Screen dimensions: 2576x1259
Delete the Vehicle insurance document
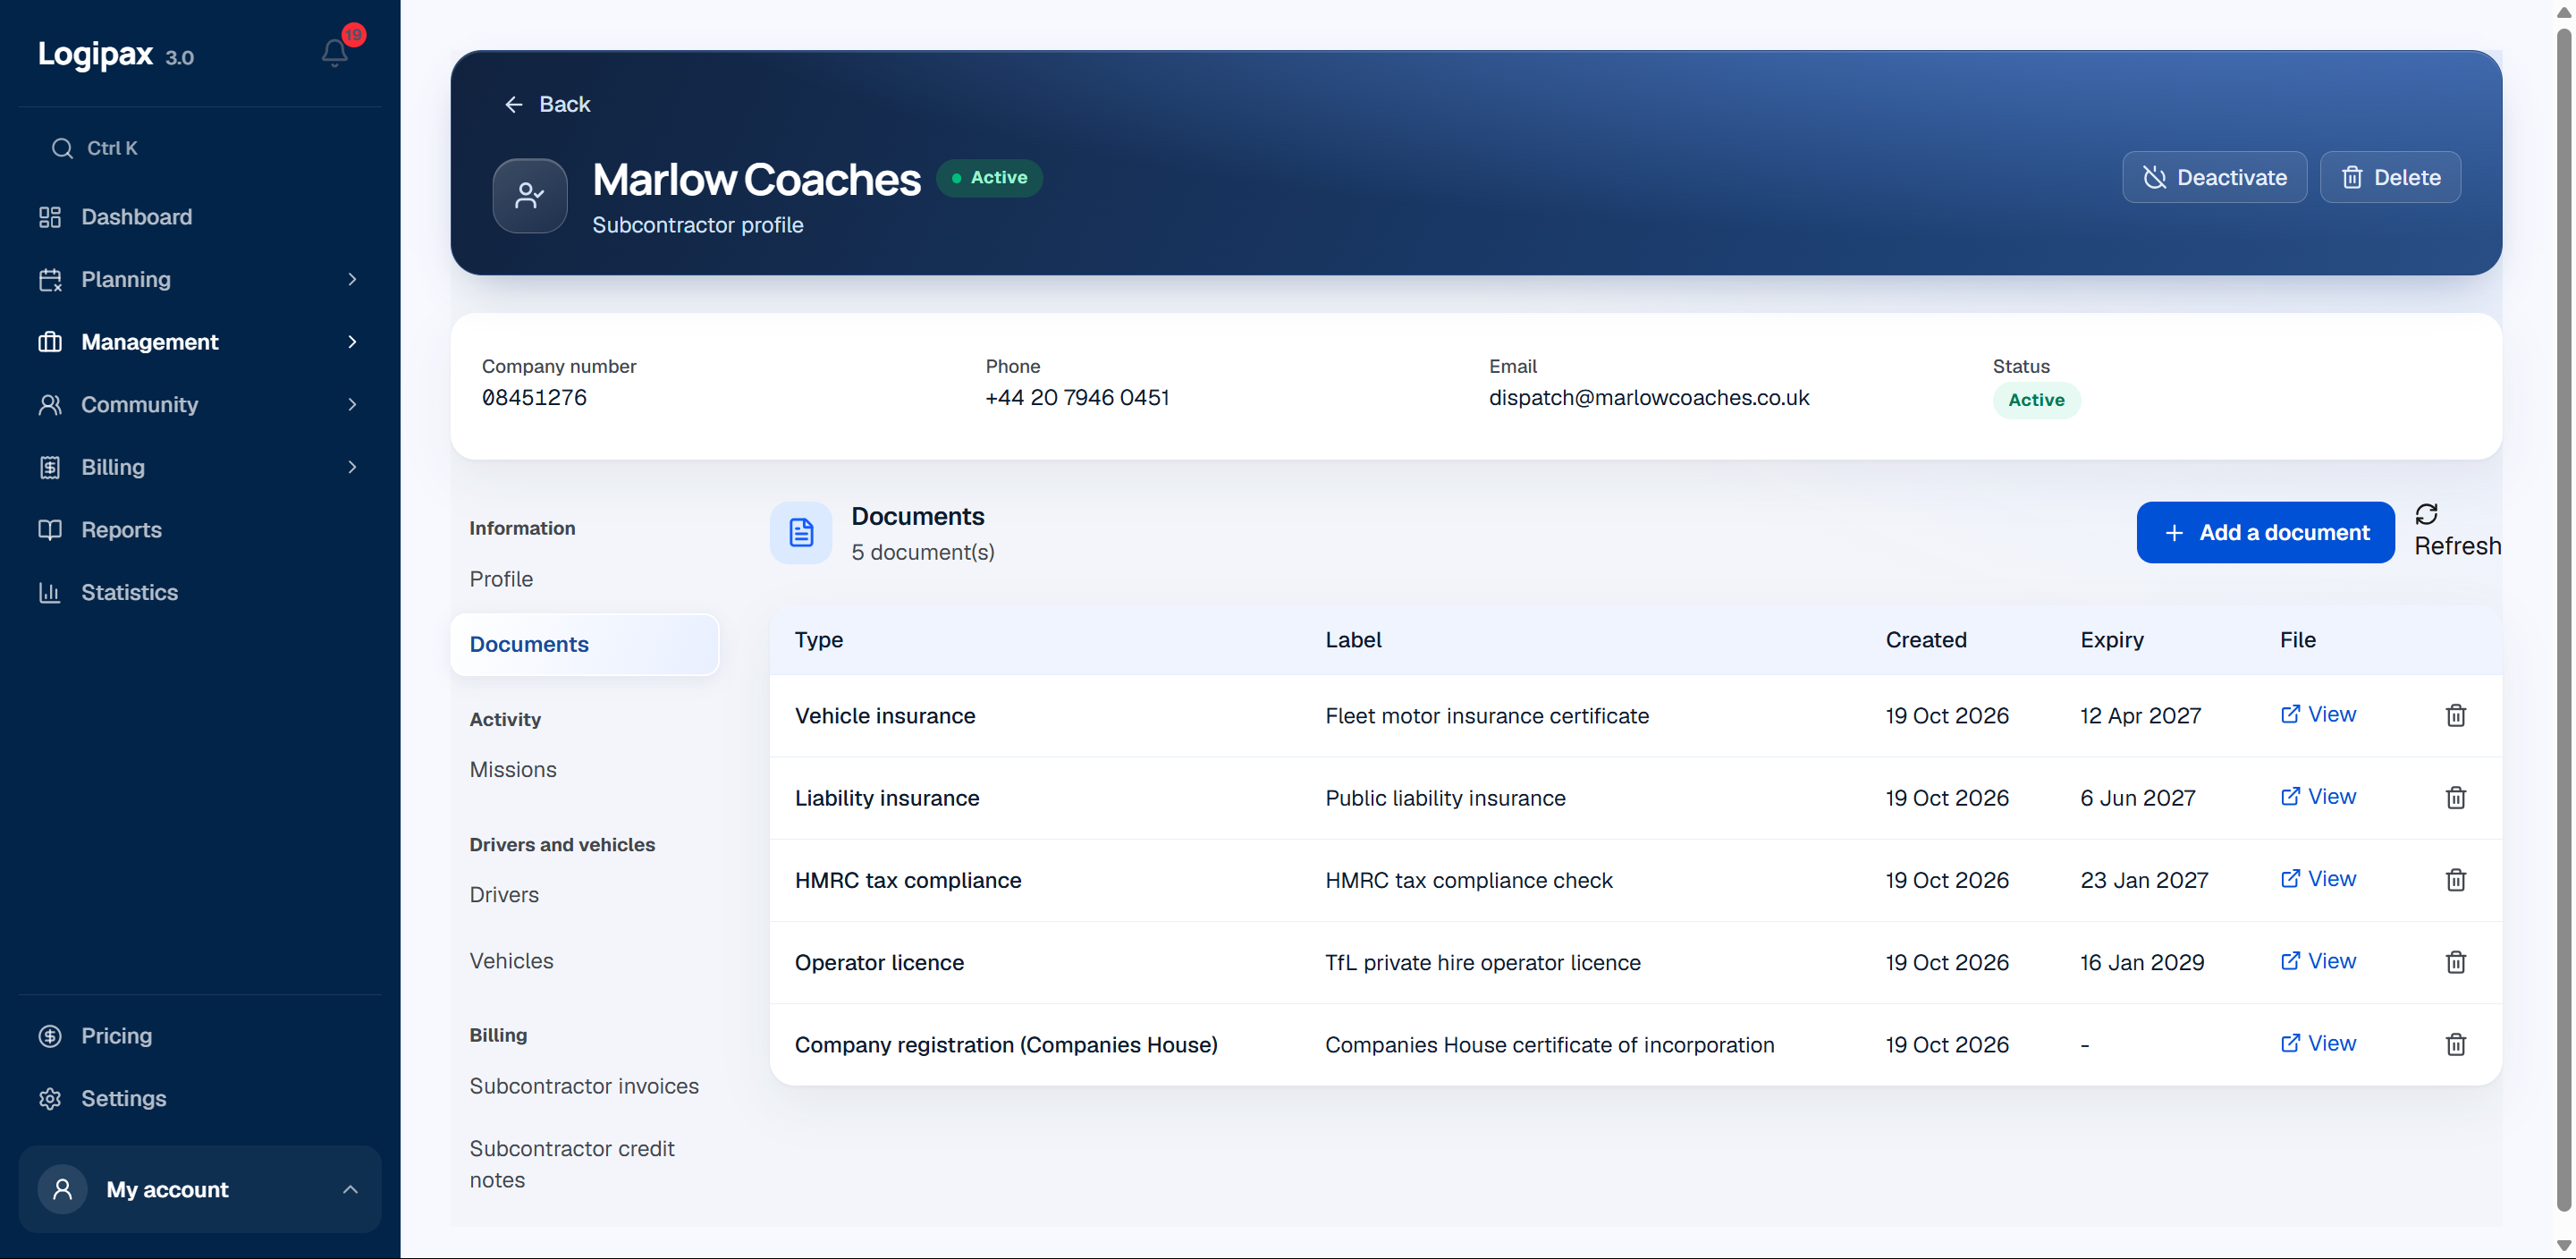coord(2456,715)
